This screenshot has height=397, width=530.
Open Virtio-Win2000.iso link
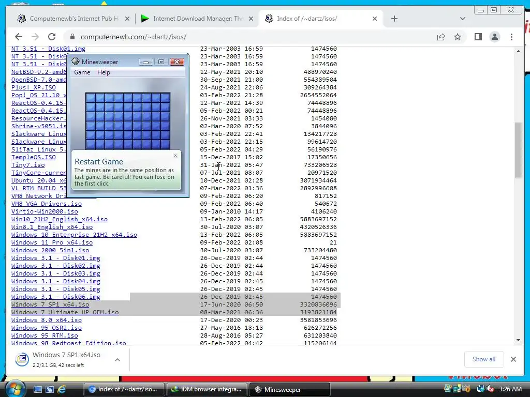coord(45,211)
